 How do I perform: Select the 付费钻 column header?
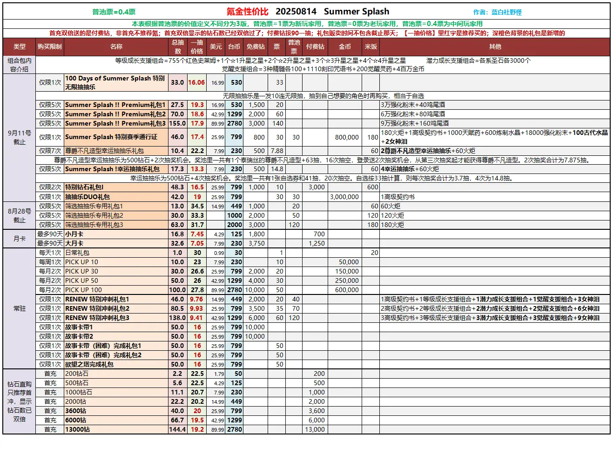click(315, 47)
